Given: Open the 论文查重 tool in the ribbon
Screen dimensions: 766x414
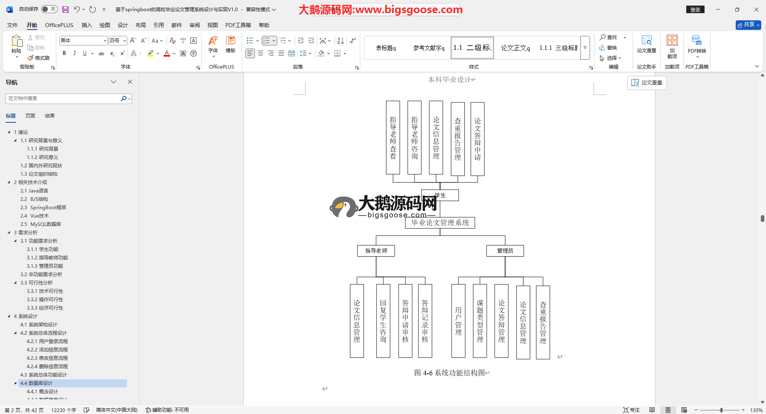Looking at the screenshot, I should pos(646,44).
